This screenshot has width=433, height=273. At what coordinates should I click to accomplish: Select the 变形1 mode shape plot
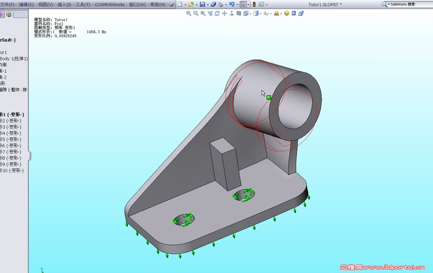pyautogui.click(x=12, y=114)
